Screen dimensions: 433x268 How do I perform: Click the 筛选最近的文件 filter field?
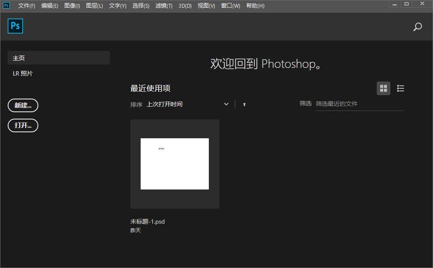[x=359, y=103]
